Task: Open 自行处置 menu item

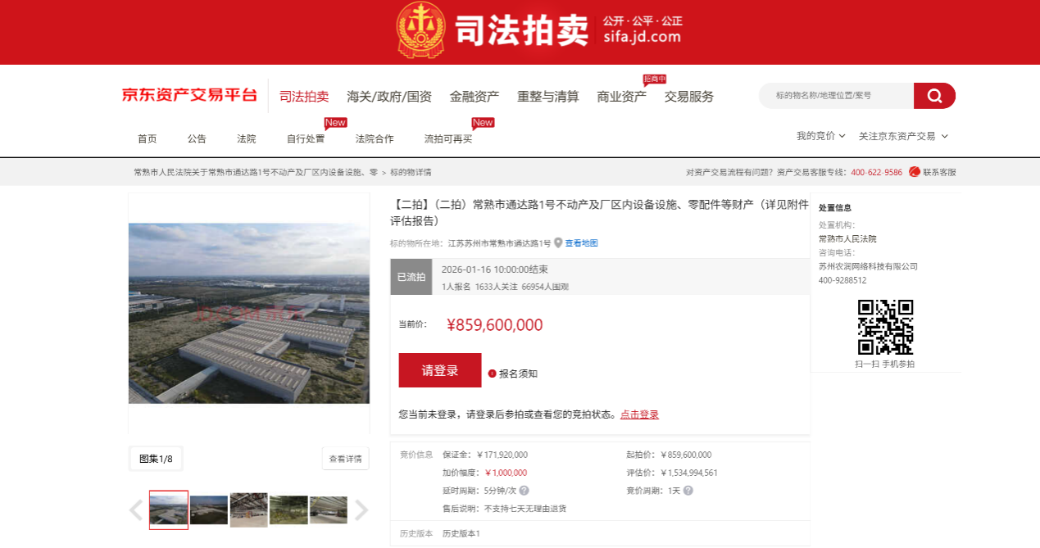Action: coord(306,139)
